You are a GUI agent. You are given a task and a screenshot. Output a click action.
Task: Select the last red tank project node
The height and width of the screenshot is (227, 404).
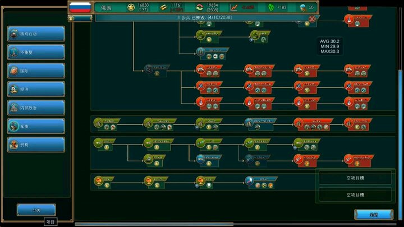click(x=357, y=71)
